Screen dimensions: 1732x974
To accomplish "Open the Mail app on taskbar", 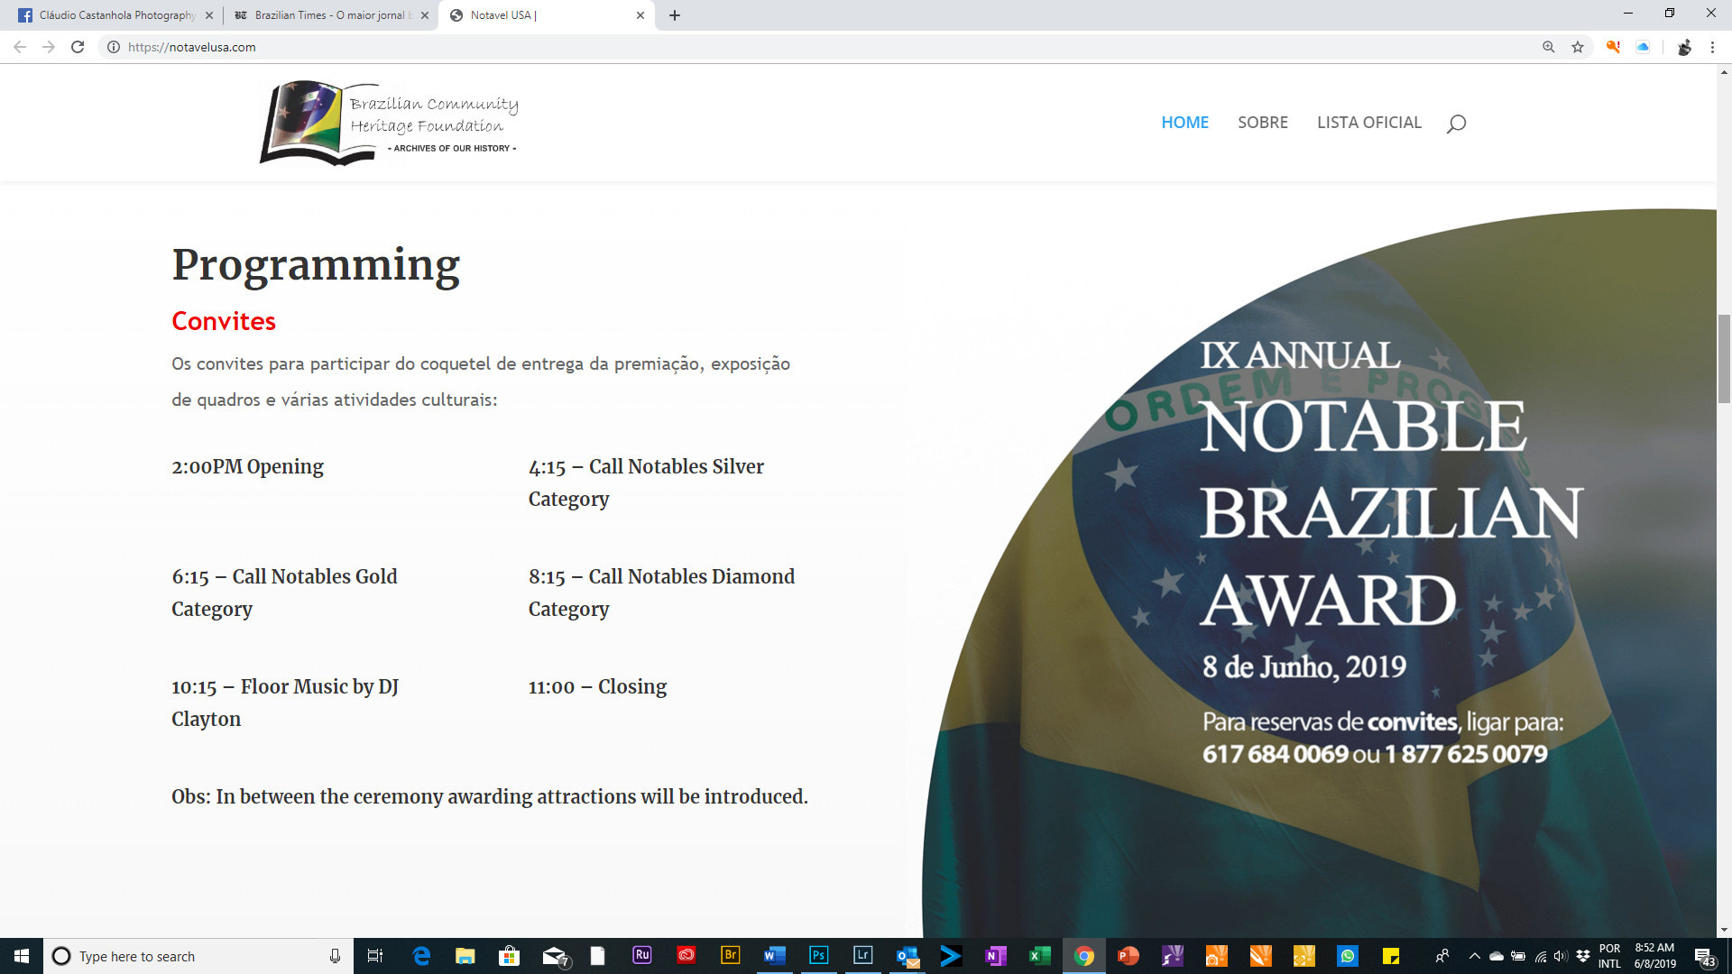I will coord(555,956).
